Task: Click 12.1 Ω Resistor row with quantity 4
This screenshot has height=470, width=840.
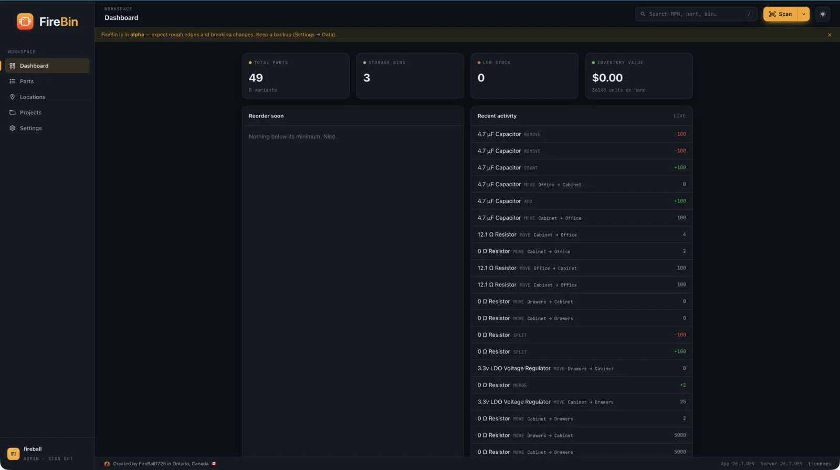Action: (x=582, y=234)
